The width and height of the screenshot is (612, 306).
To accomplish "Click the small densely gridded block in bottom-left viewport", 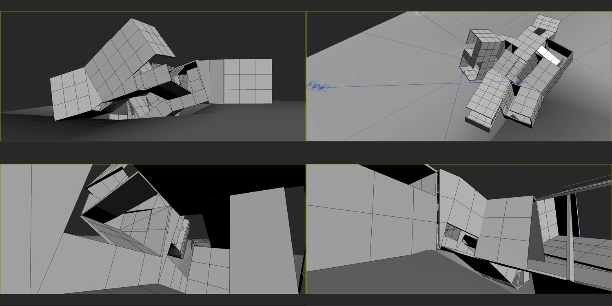I will 201,242.
